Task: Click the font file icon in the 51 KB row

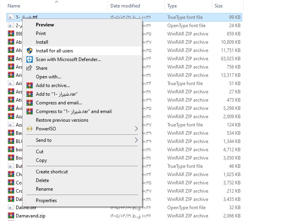Action: (11, 83)
